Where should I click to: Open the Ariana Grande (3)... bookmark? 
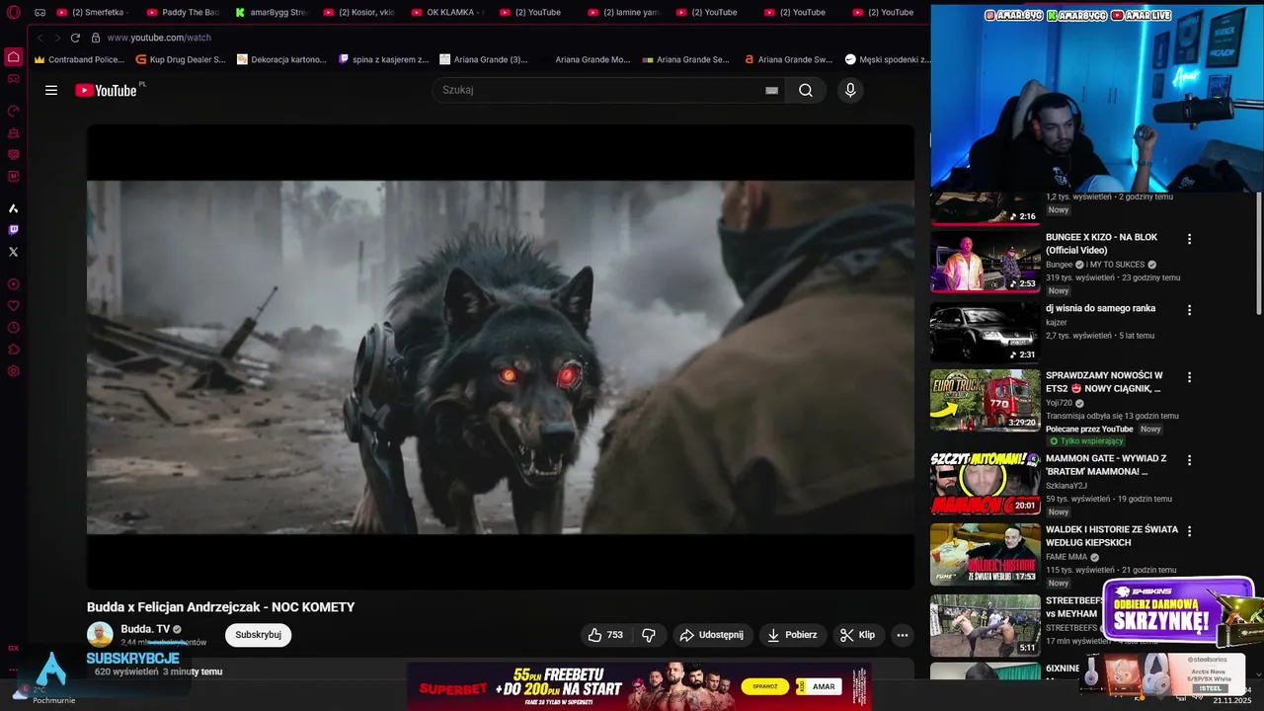(x=483, y=59)
